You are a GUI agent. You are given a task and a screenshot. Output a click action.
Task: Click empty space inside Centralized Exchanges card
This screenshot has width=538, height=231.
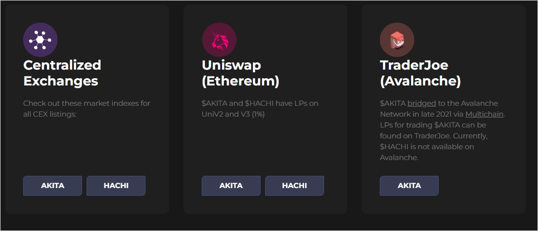tap(86, 145)
